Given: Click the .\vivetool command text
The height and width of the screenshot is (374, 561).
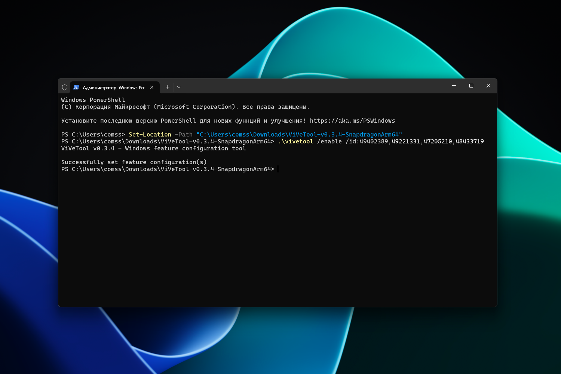Looking at the screenshot, I should point(296,141).
